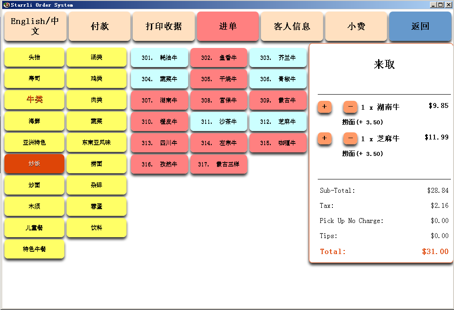Decrease quantity of 芝麻牛 in the order

pos(350,139)
